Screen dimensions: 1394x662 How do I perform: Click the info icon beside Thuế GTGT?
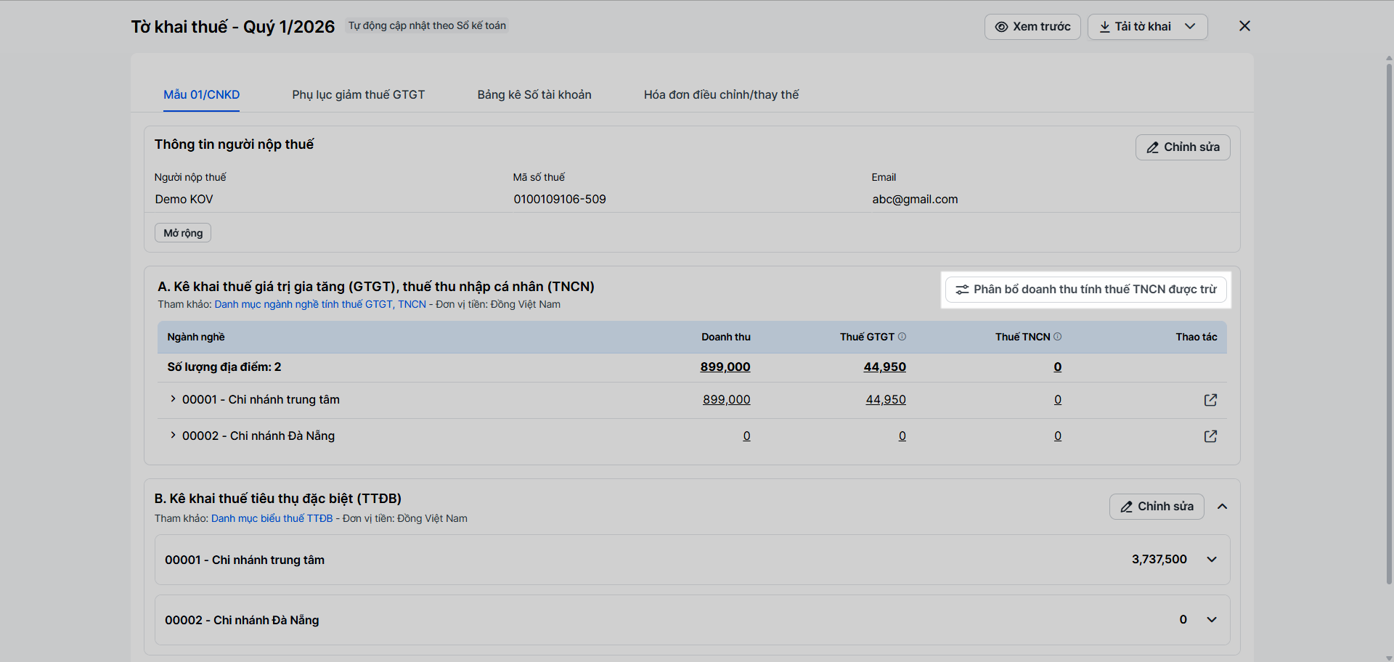(x=902, y=337)
